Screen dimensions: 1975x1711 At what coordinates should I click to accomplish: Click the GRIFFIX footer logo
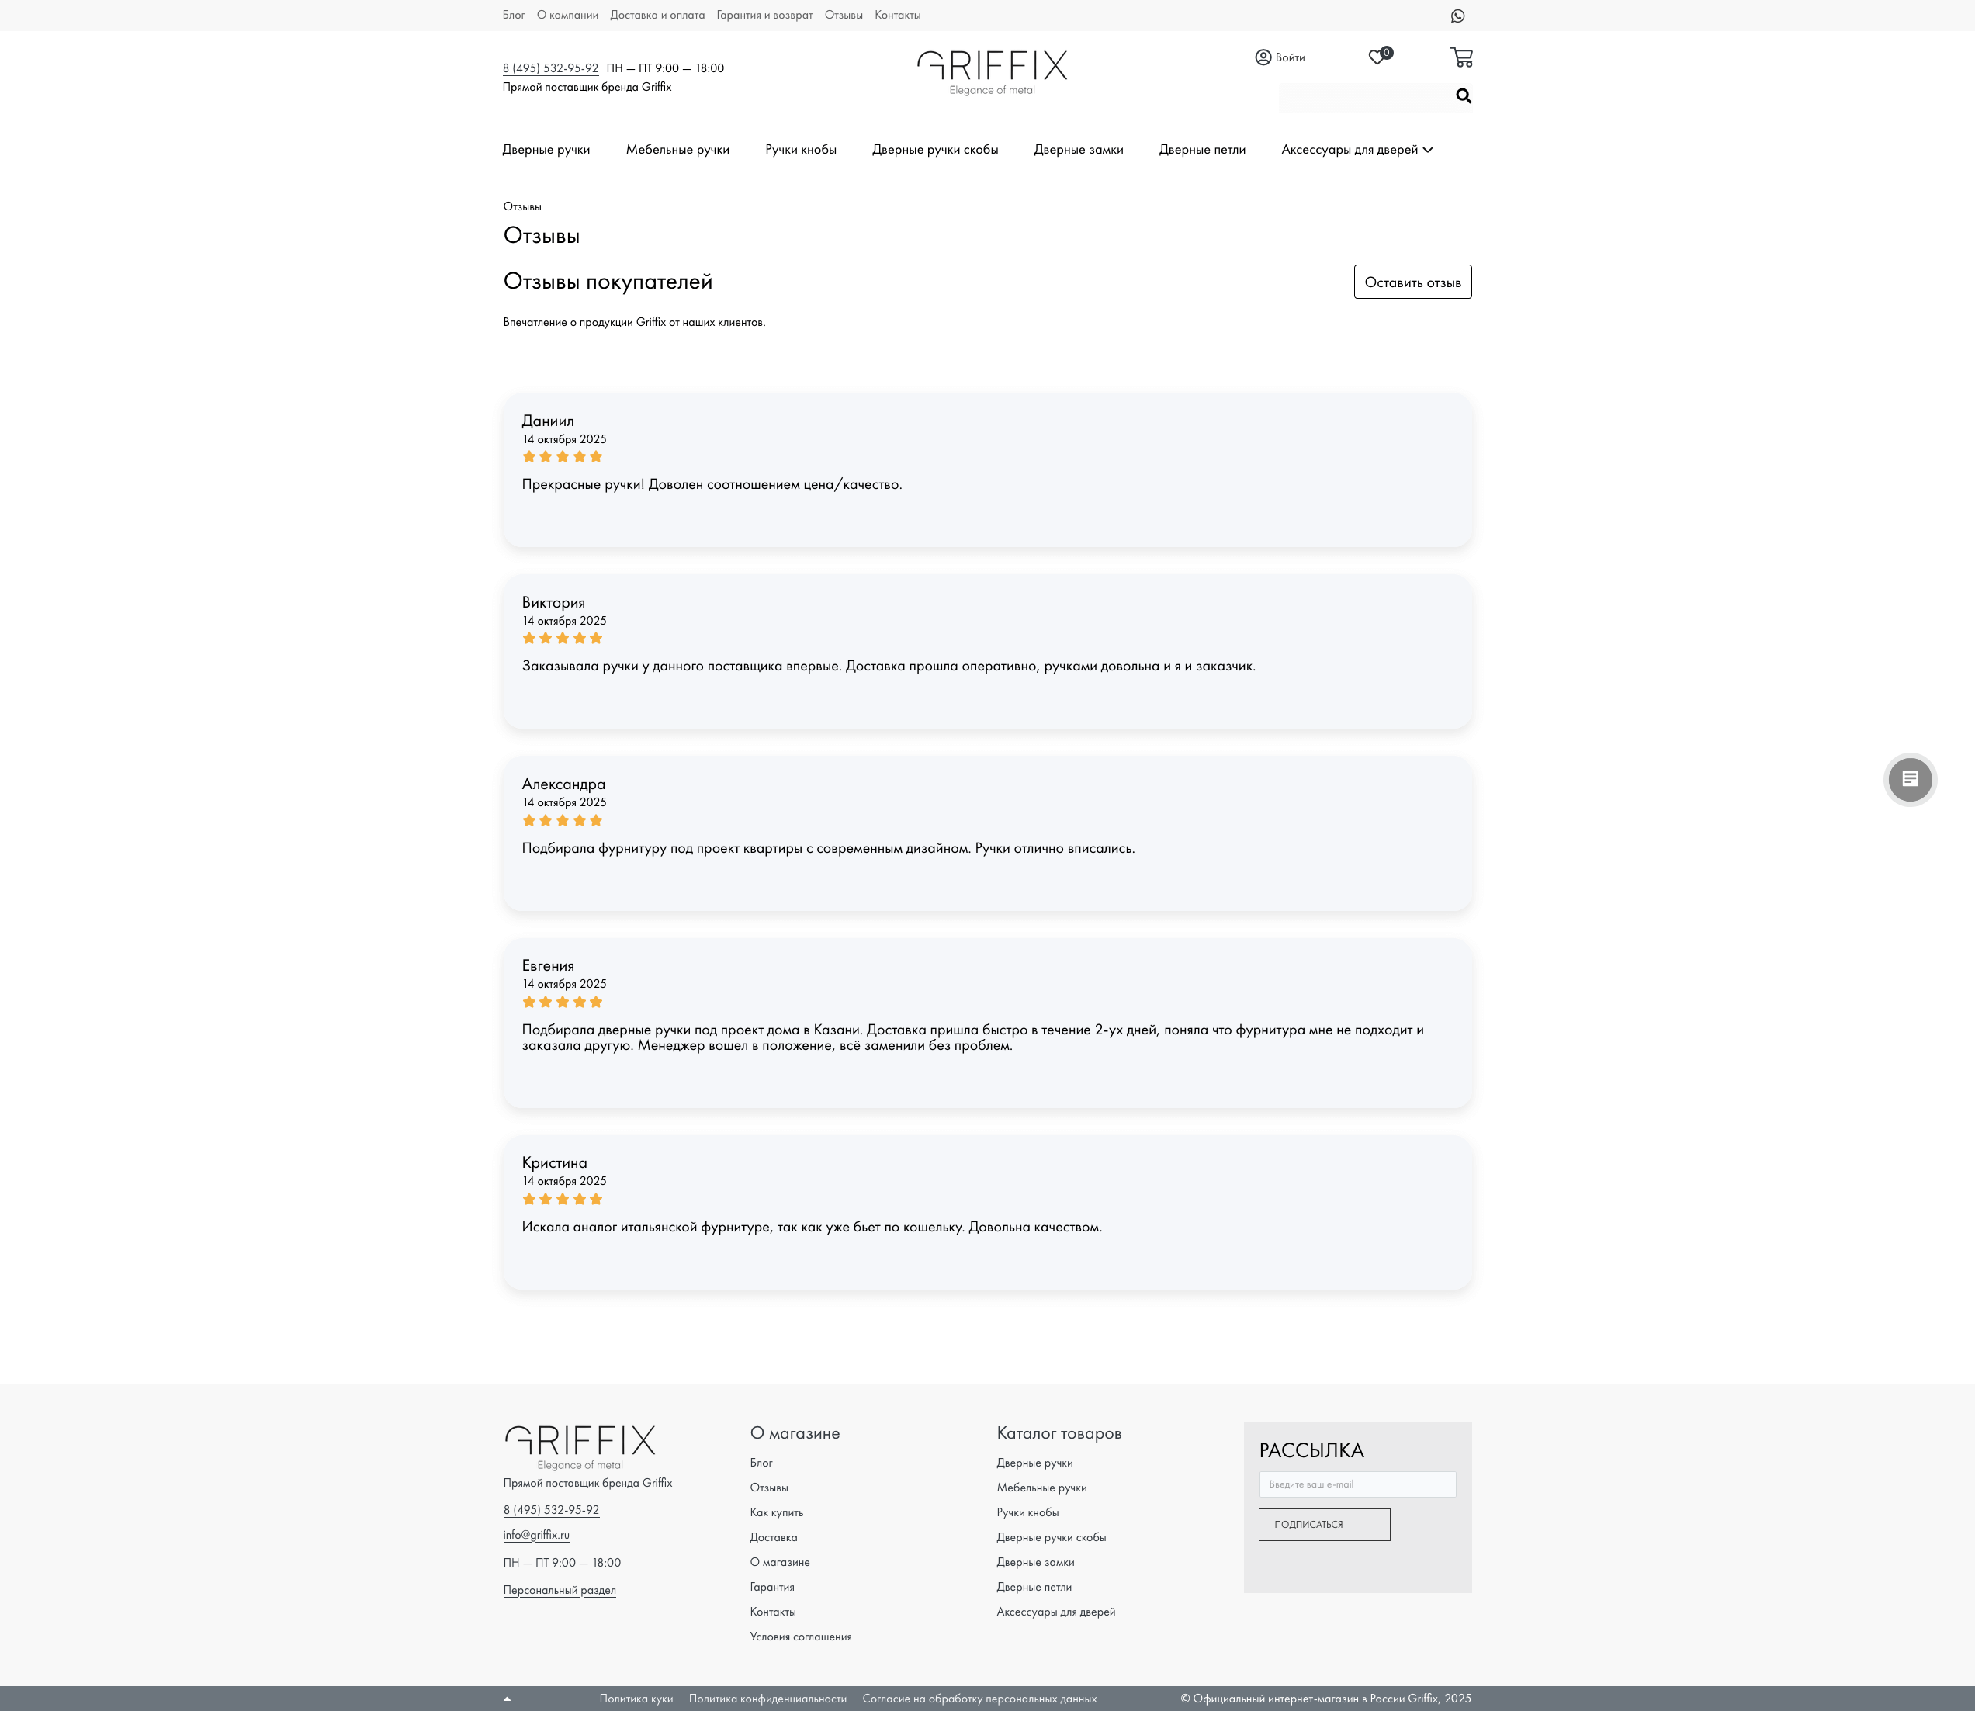580,1447
